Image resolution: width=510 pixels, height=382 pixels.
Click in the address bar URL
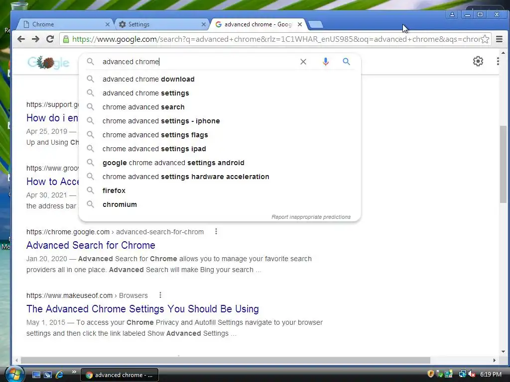[x=275, y=39]
